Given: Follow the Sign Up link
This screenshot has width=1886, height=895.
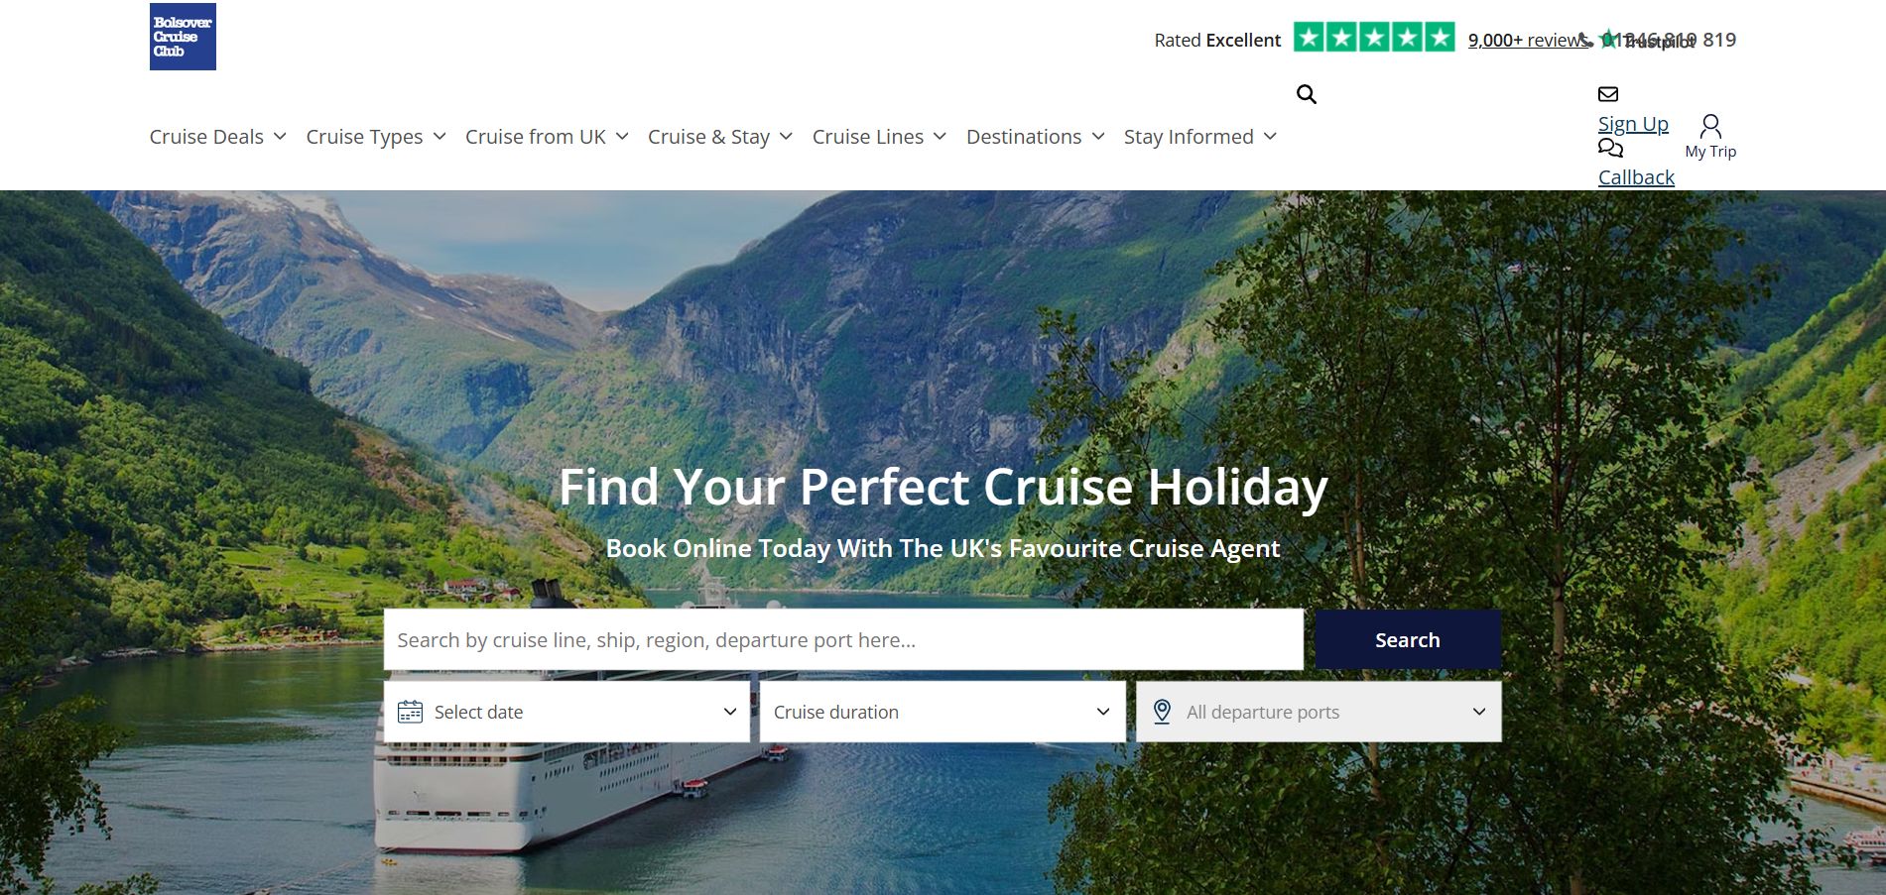Looking at the screenshot, I should click(1633, 124).
